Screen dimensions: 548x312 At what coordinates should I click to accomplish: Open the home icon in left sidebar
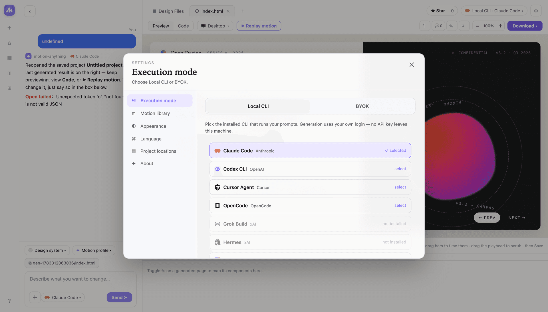pos(9,43)
